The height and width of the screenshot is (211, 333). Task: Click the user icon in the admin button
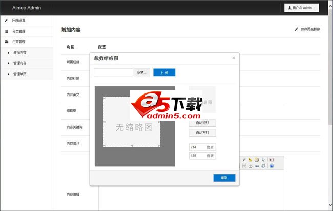(x=289, y=8)
